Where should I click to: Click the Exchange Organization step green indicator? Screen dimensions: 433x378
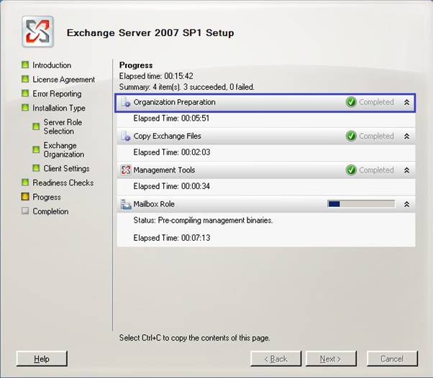pos(36,149)
